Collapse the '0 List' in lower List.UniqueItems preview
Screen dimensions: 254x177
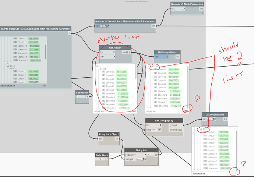[200, 129]
